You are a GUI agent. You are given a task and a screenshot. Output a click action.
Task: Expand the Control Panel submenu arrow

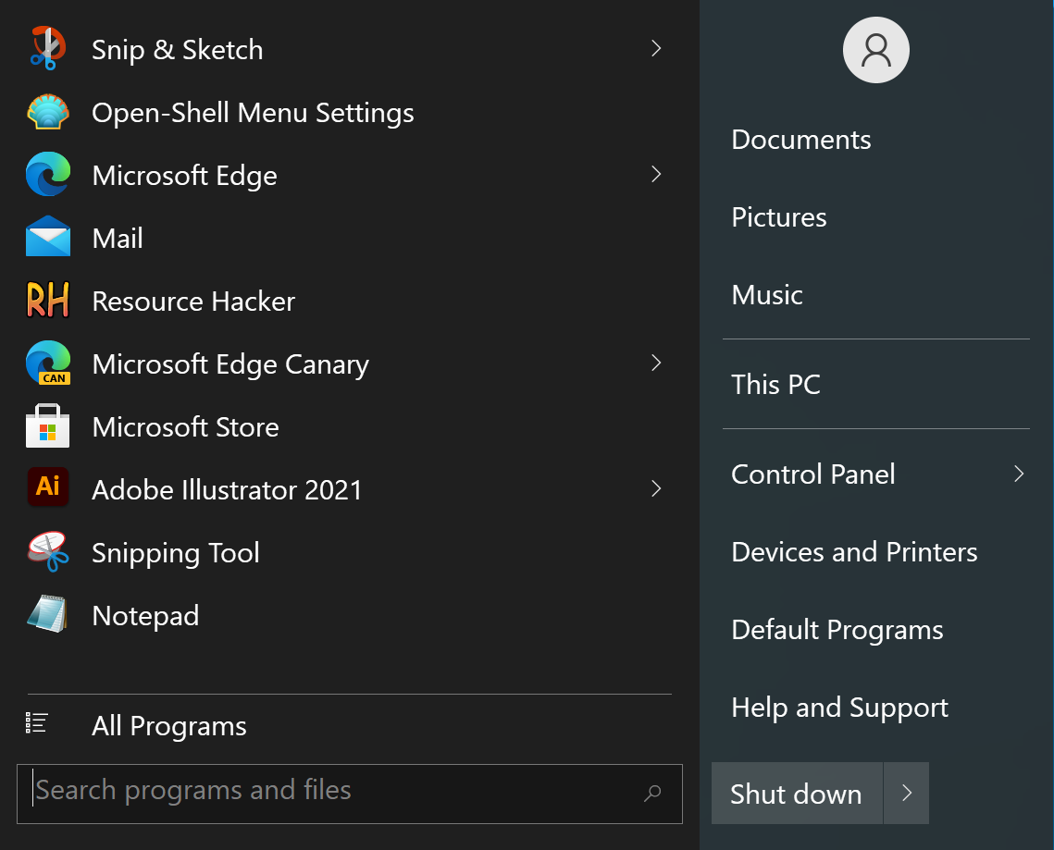(x=1019, y=474)
